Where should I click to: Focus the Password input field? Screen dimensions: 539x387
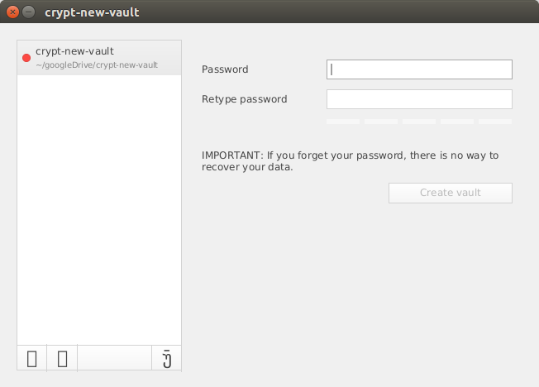coord(419,69)
